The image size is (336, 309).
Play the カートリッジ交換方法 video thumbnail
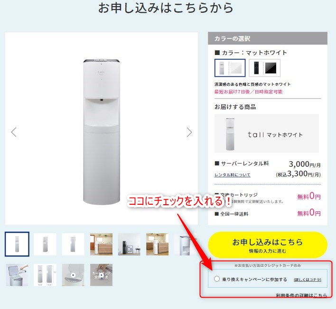(x=101, y=275)
